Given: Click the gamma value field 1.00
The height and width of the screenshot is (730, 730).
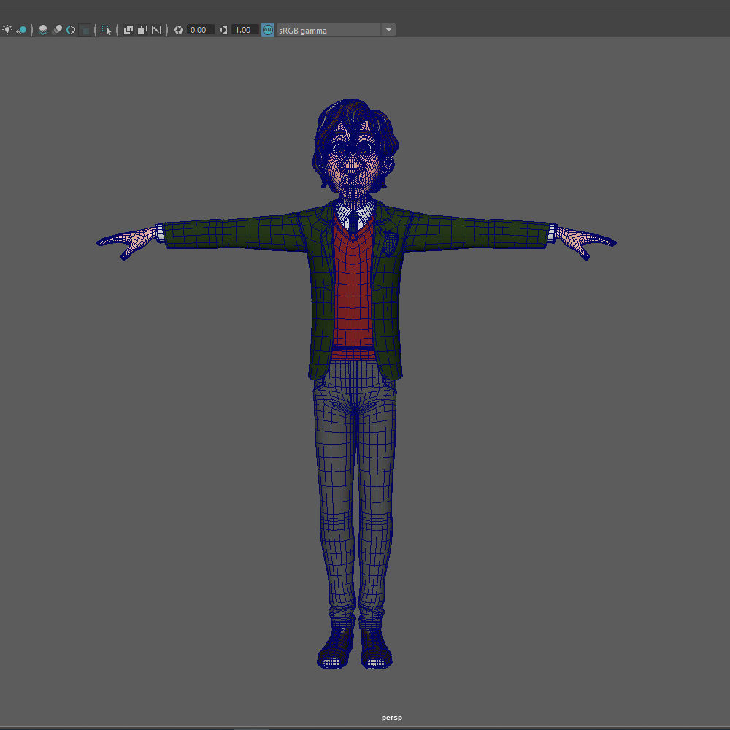Looking at the screenshot, I should [245, 30].
